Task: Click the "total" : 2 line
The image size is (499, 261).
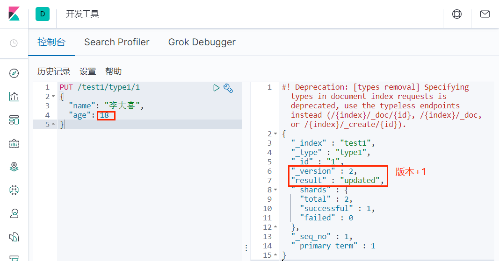Action: (326, 199)
